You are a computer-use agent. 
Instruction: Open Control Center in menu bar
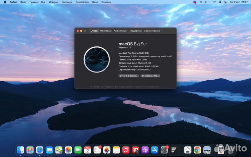pyautogui.click(x=226, y=2)
